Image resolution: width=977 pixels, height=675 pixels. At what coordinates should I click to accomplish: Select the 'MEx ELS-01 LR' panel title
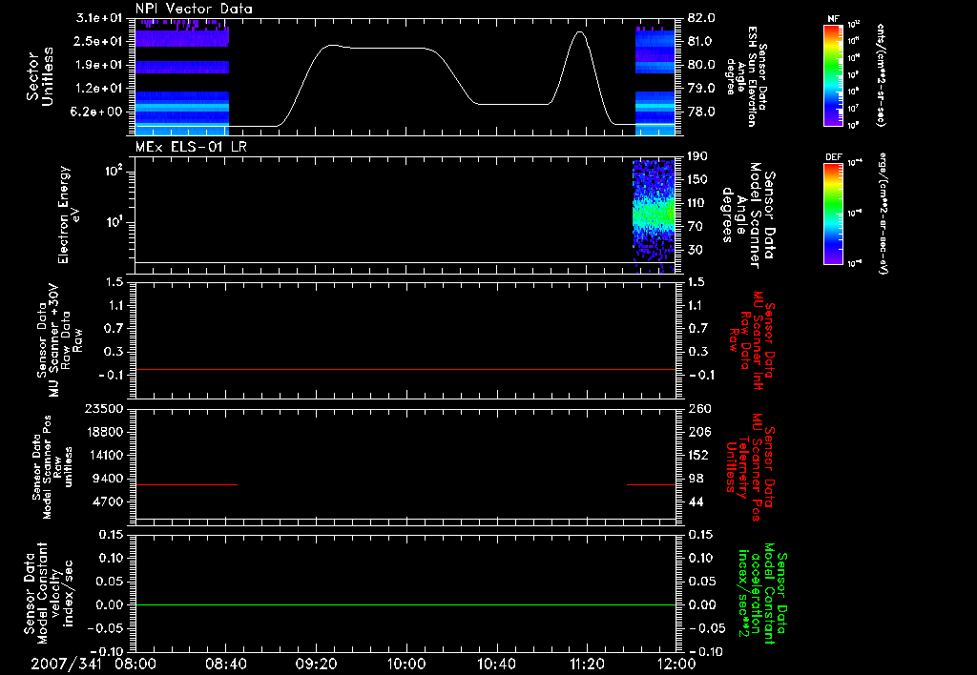coord(191,147)
